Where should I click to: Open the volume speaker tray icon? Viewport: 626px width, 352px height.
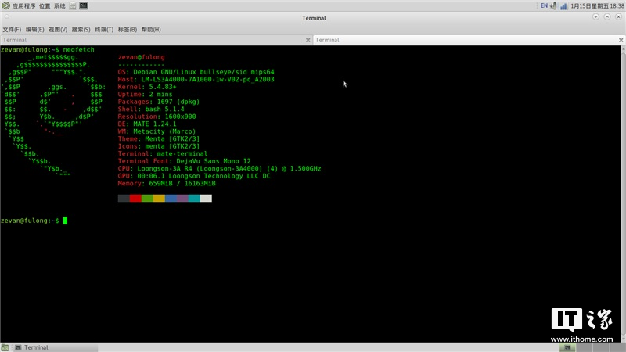(553, 6)
